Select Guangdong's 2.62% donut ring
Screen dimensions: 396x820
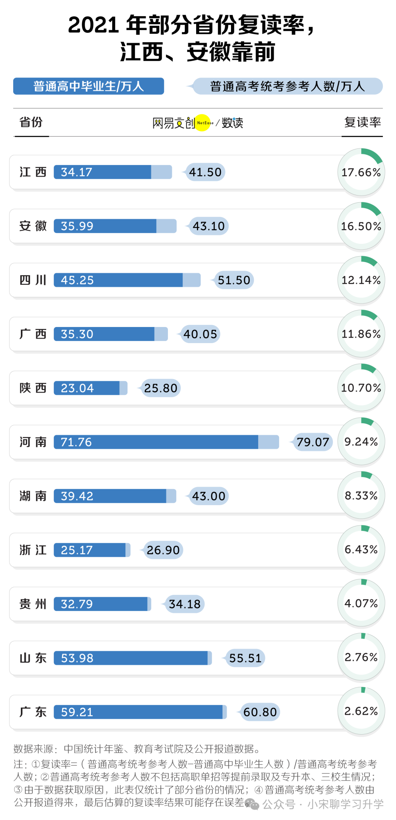361,711
